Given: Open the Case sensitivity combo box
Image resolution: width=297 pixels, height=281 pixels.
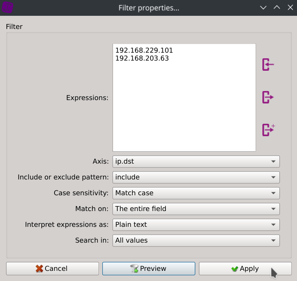Looking at the screenshot, I should point(196,193).
